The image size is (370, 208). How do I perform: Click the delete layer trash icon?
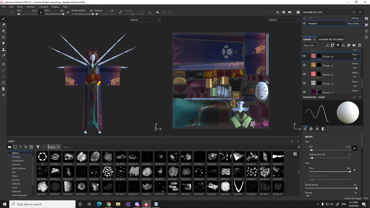(360, 45)
